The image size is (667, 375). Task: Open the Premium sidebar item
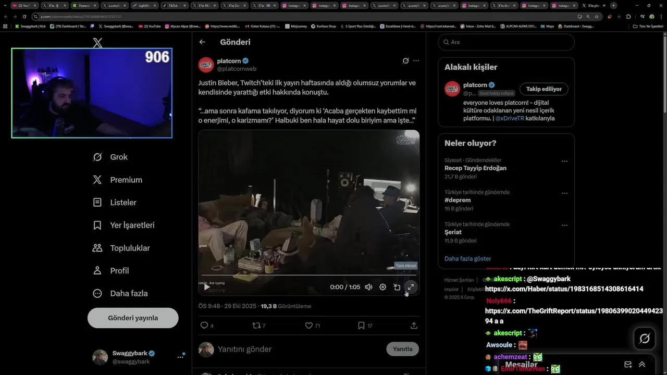click(117, 180)
